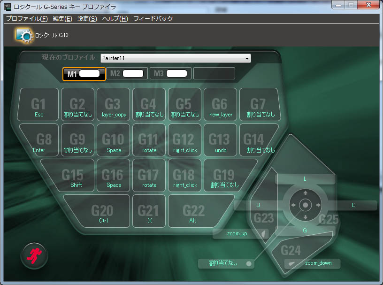Click the Logicool G13 device icon
This screenshot has width=383, height=285.
pyautogui.click(x=24, y=36)
